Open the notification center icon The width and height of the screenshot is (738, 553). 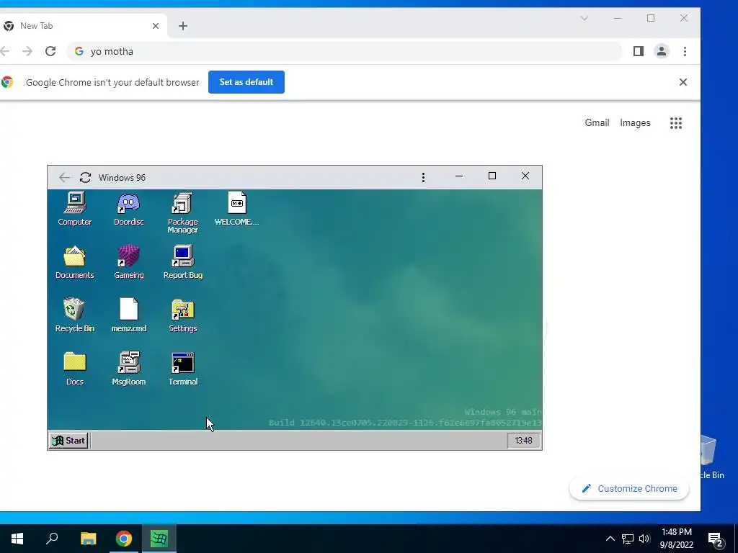(716, 539)
